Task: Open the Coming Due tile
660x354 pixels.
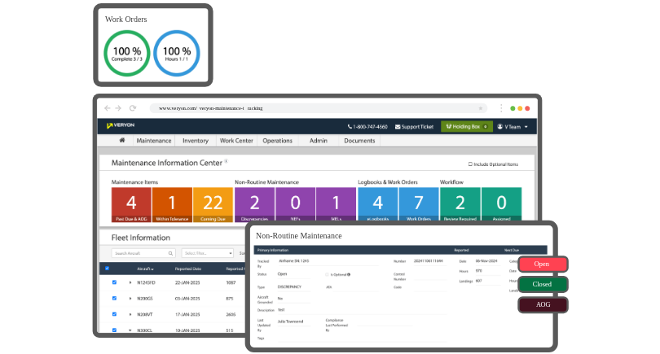Action: click(x=213, y=205)
